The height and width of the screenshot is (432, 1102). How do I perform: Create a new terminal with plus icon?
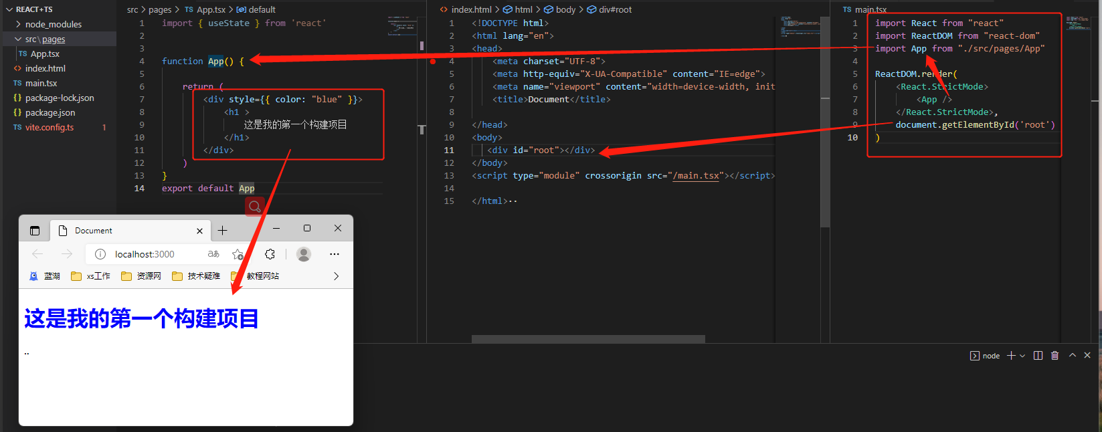1011,356
